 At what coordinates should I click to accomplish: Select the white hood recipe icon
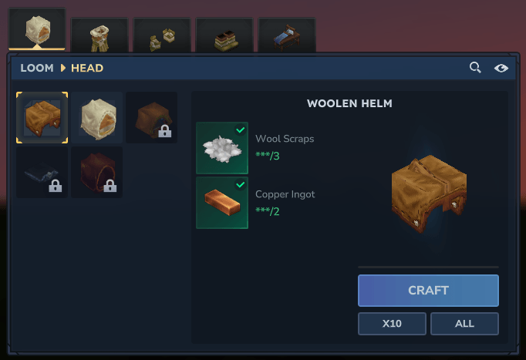point(97,118)
